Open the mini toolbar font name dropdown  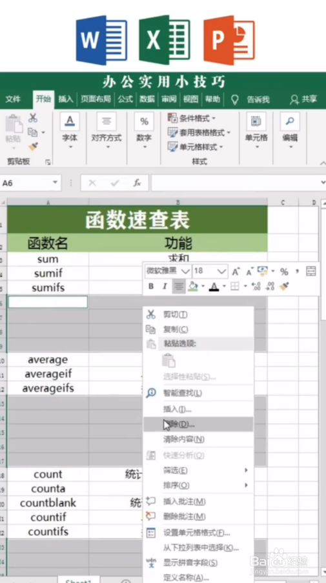coord(185,271)
